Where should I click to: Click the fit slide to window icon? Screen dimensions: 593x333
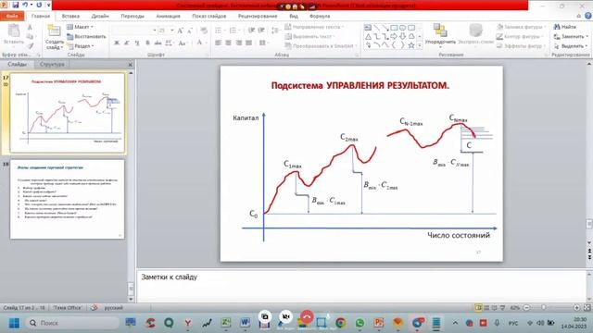coord(587,308)
